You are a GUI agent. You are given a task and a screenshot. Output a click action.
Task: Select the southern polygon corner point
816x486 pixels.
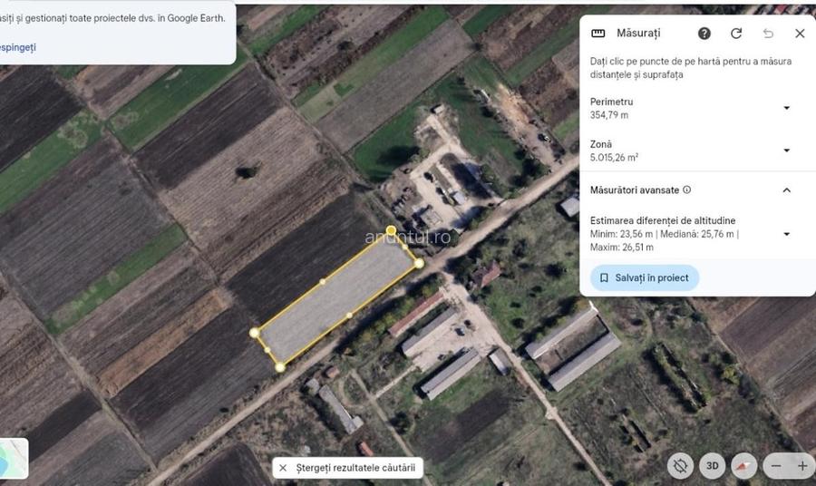(x=280, y=367)
